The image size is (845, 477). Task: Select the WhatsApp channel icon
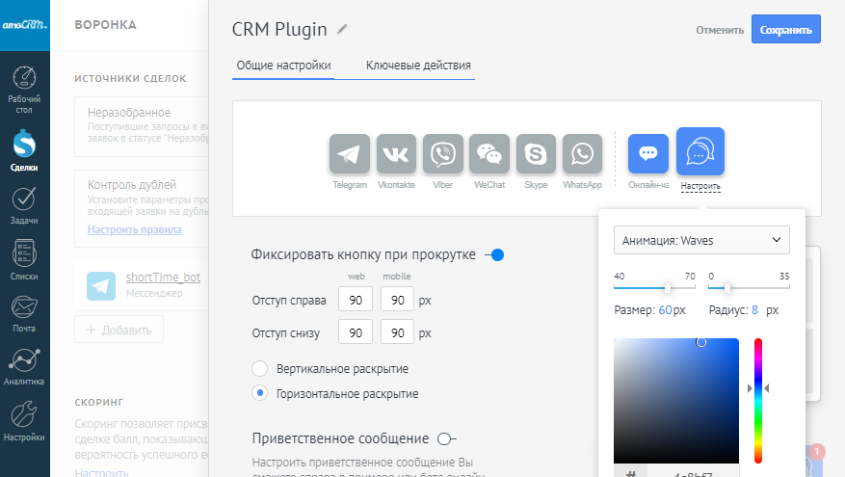coord(582,154)
